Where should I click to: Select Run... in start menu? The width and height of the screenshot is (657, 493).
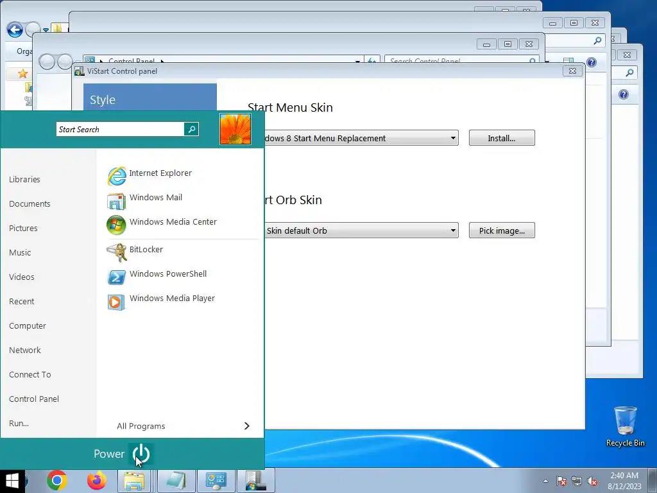click(x=19, y=424)
